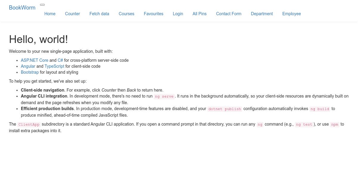Screen dimensions: 358x179
Task: Open the Department nav link
Action: tap(262, 14)
